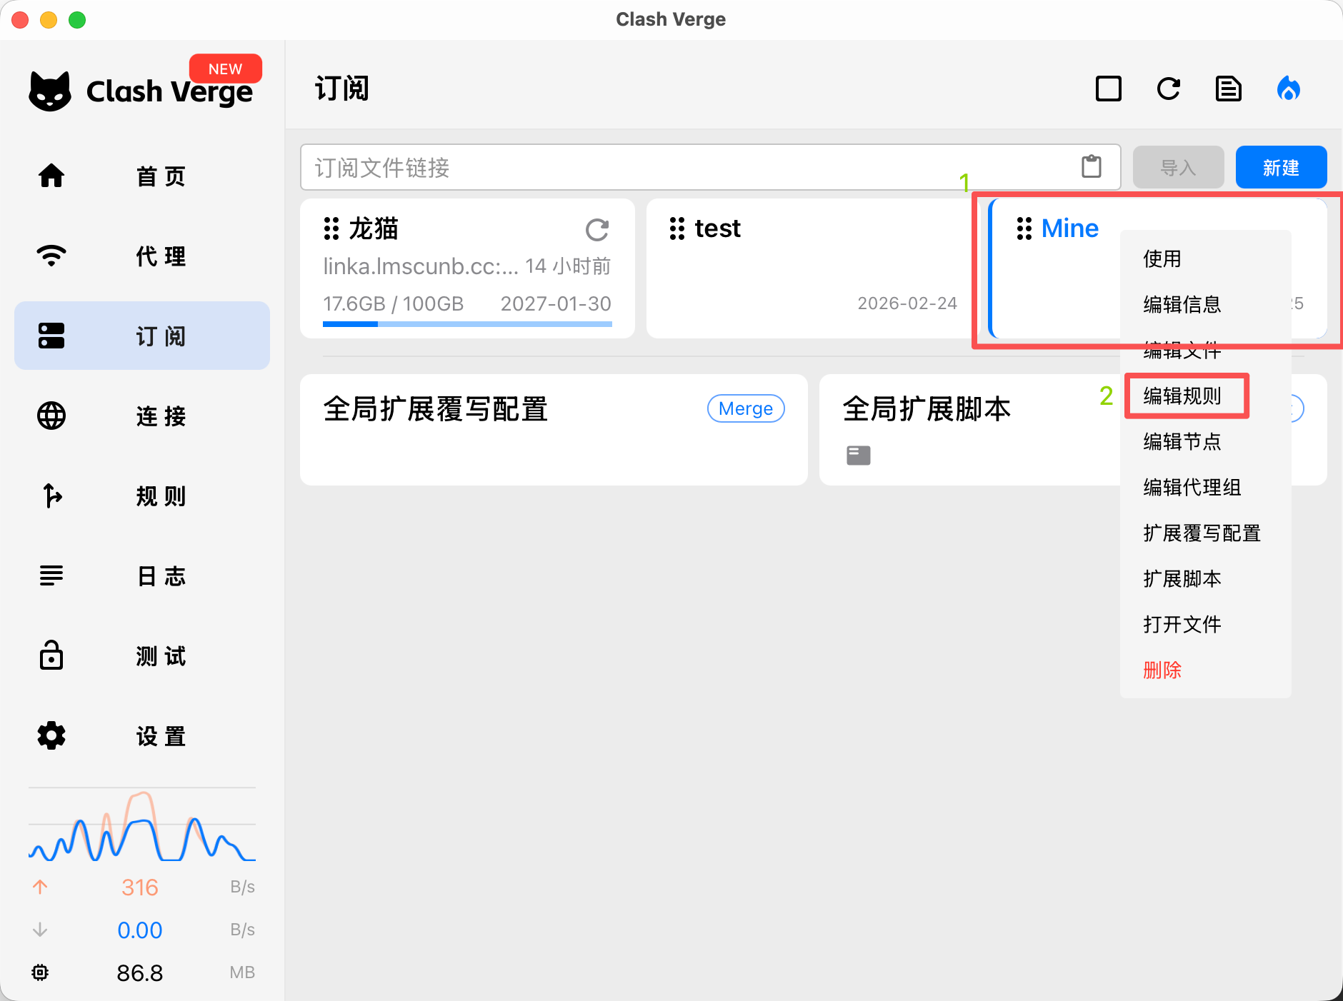Choose 删除 from the context menu

coord(1162,670)
